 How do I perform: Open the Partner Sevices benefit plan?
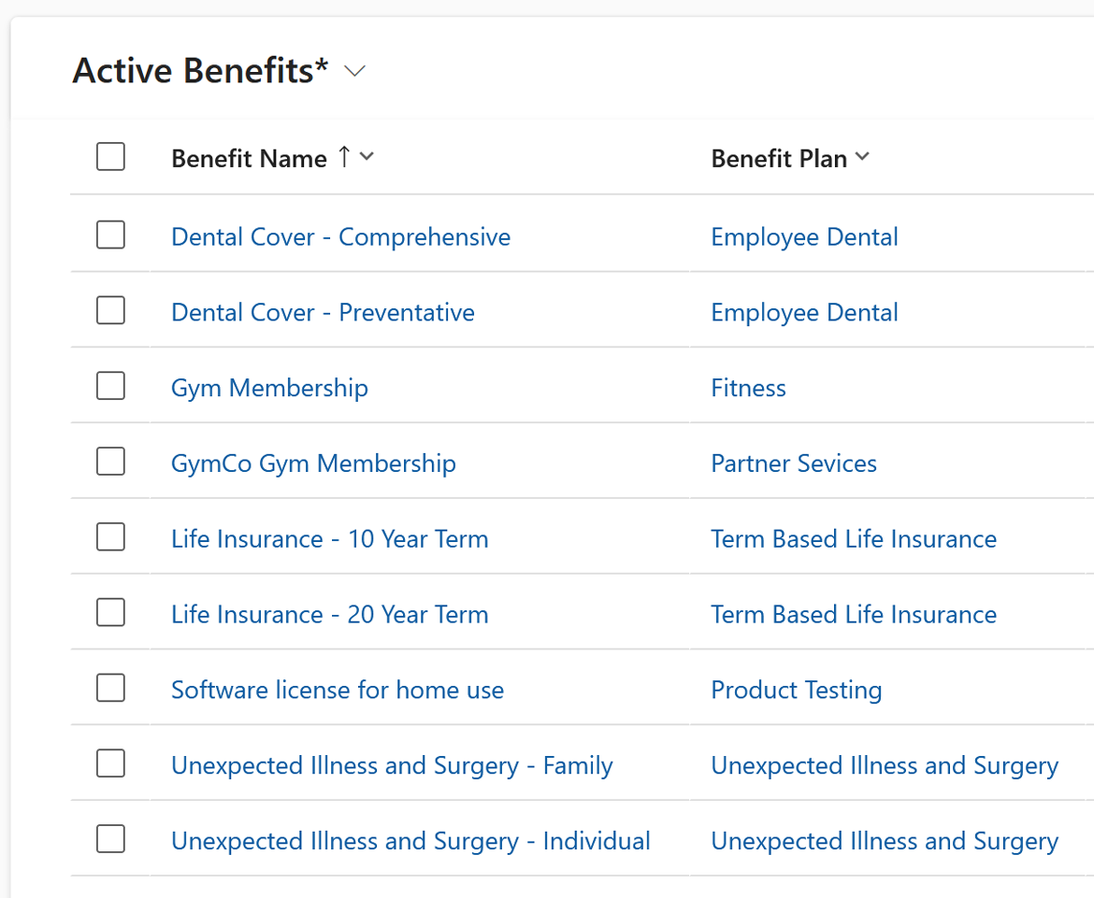tap(794, 463)
